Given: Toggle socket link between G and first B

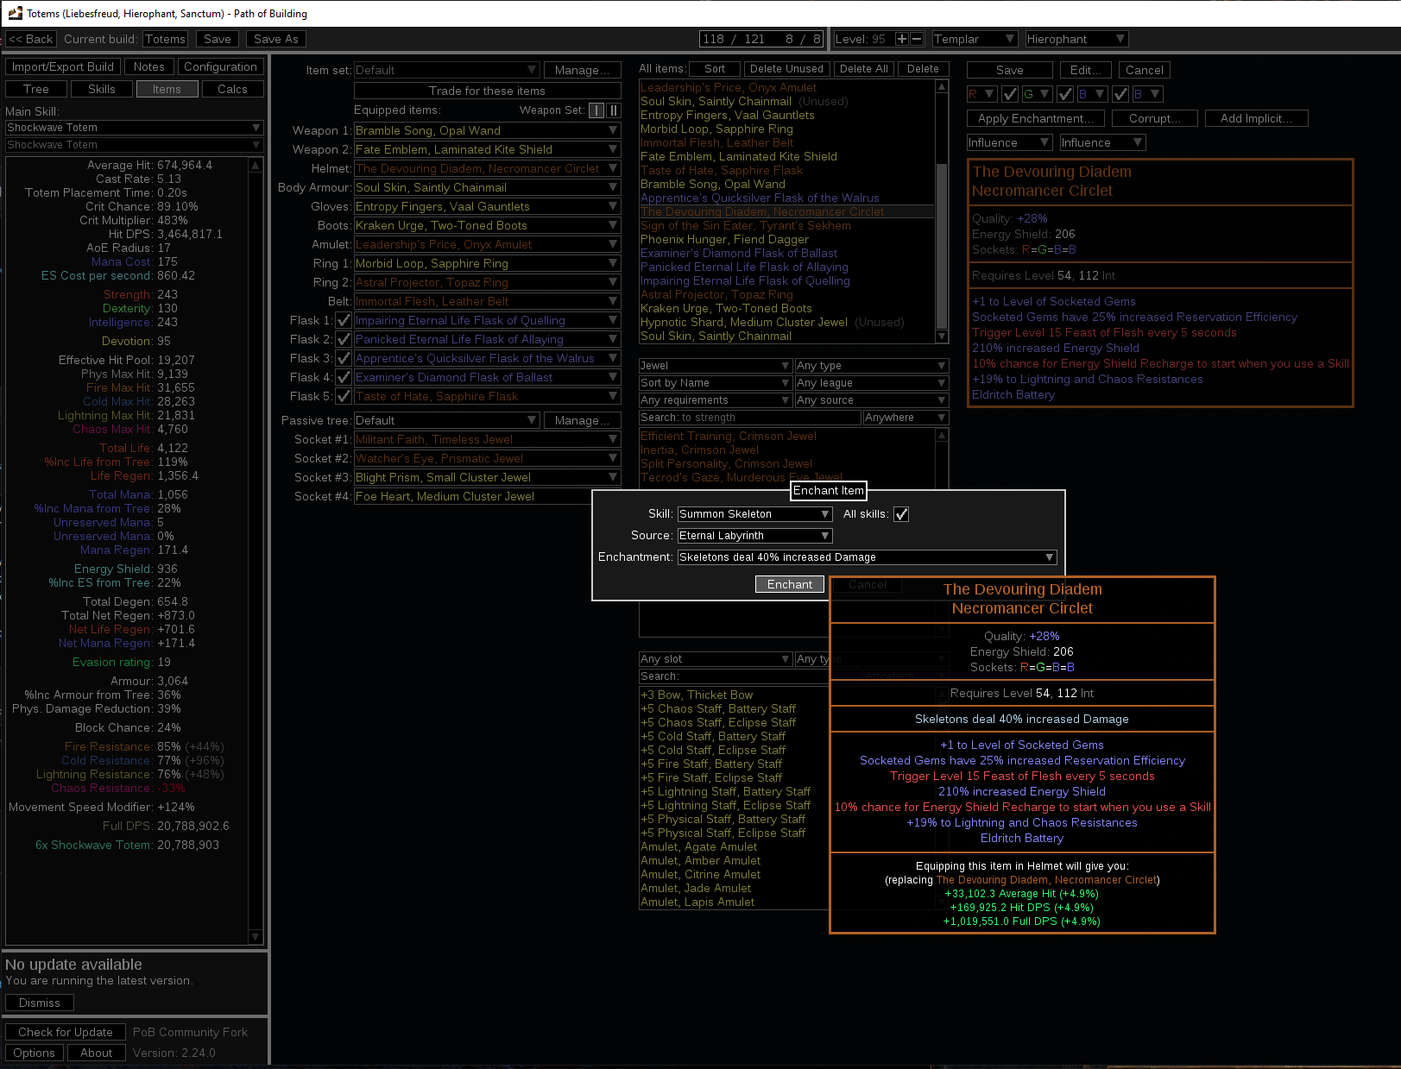Looking at the screenshot, I should click(1065, 94).
